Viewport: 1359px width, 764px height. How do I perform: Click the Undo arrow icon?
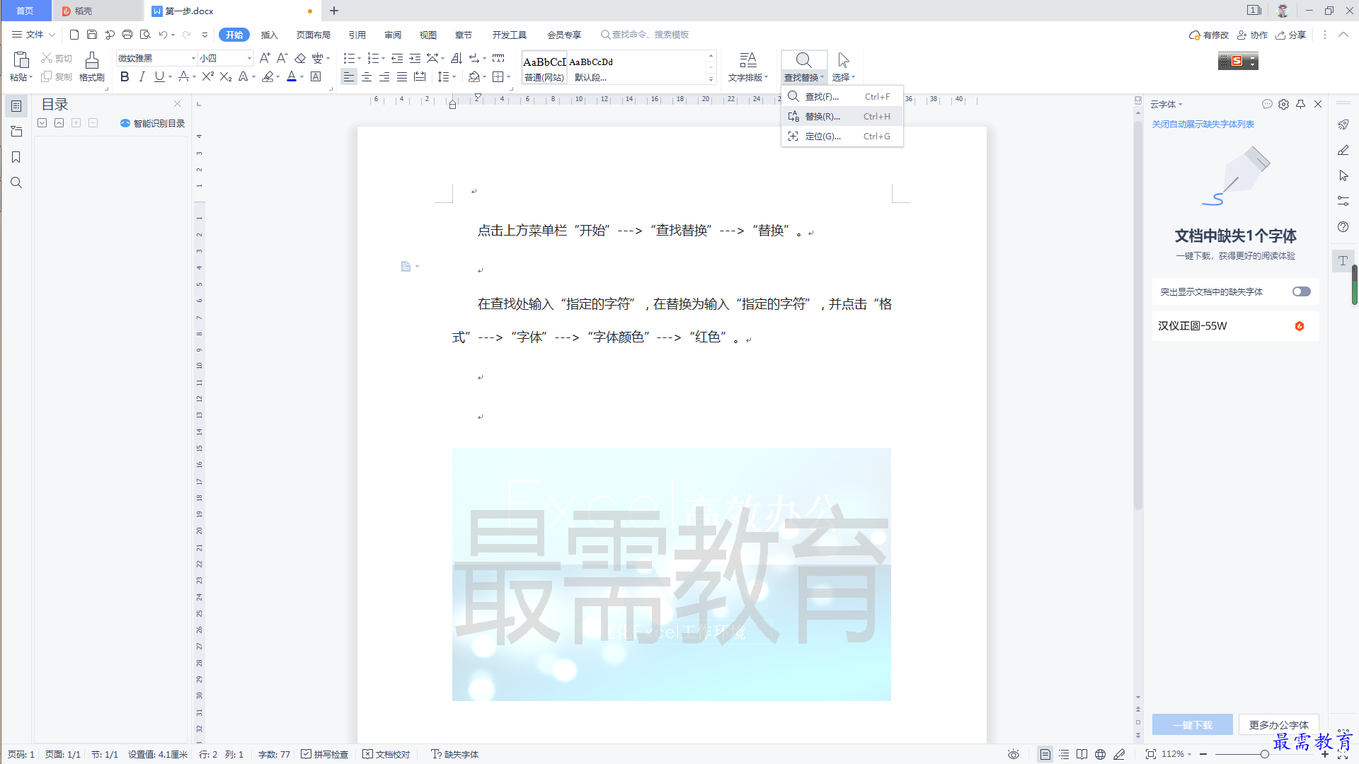pos(163,35)
